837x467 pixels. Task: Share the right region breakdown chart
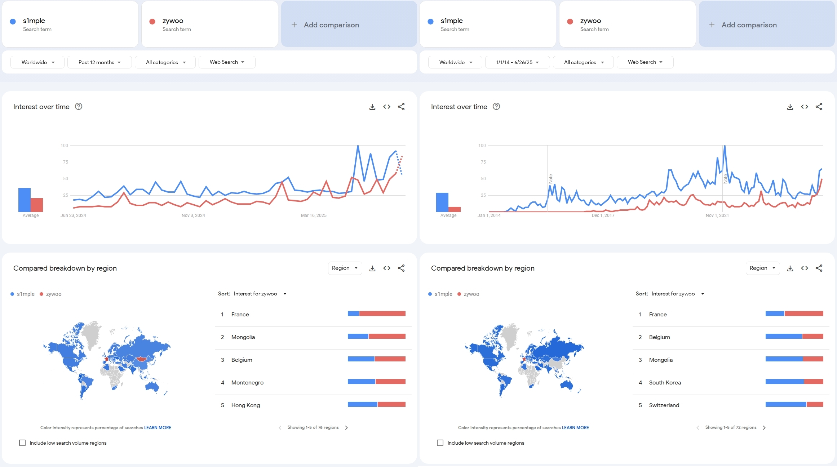point(819,268)
